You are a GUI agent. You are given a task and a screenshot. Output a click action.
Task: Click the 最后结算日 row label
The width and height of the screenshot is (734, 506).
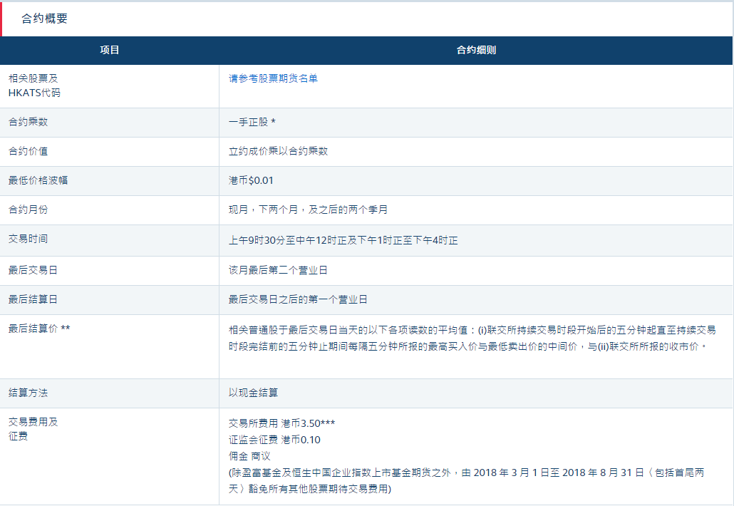pyautogui.click(x=33, y=299)
